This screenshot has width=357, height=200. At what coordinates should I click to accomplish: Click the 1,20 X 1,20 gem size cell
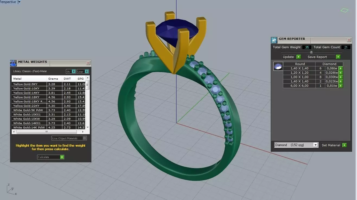point(299,73)
